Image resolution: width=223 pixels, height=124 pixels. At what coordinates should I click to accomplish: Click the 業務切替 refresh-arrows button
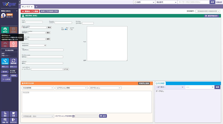[x=13, y=61]
